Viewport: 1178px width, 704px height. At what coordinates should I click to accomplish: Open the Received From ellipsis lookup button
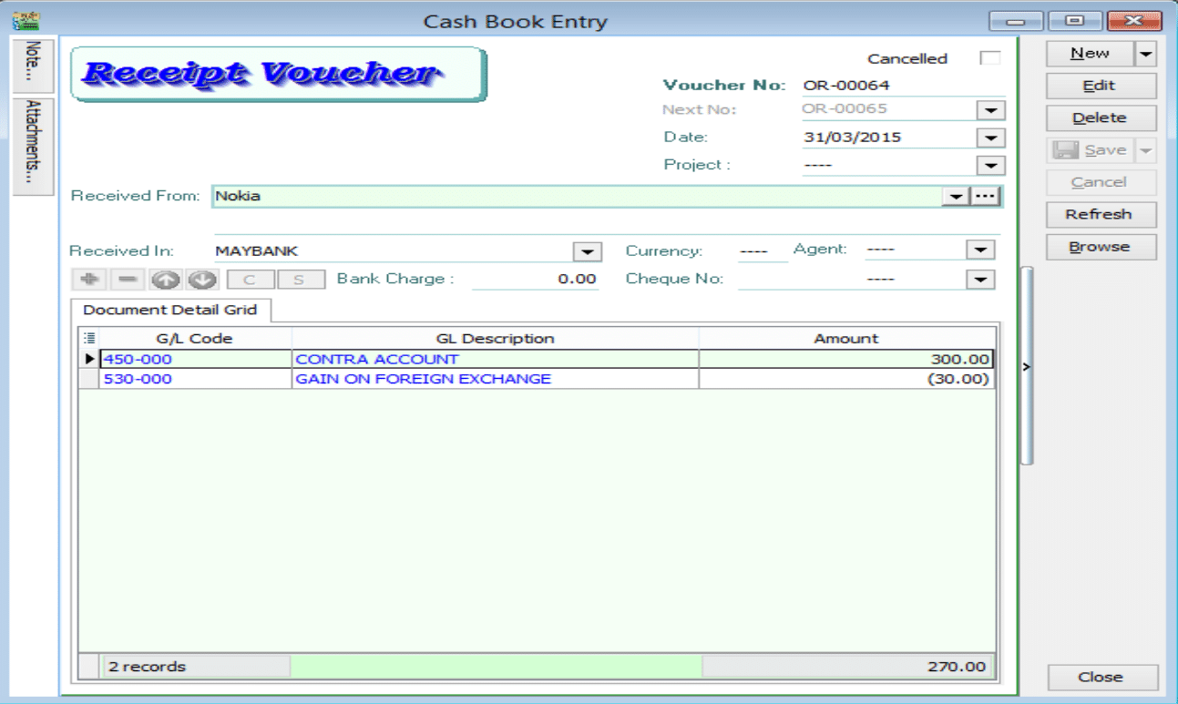click(986, 196)
